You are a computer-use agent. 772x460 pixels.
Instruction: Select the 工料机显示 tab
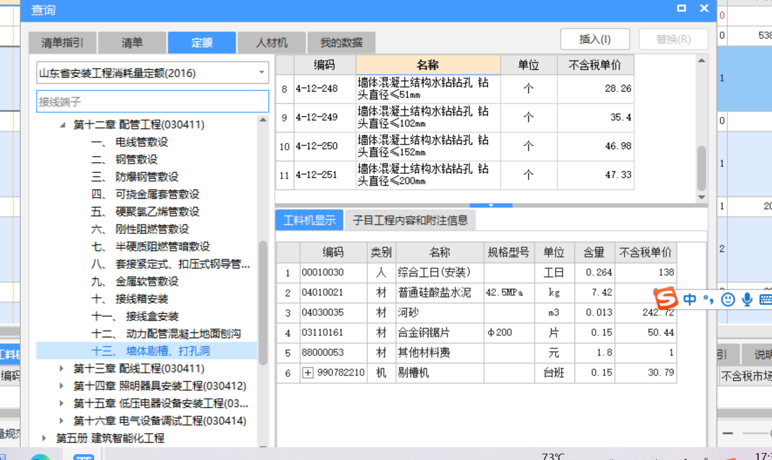click(309, 220)
